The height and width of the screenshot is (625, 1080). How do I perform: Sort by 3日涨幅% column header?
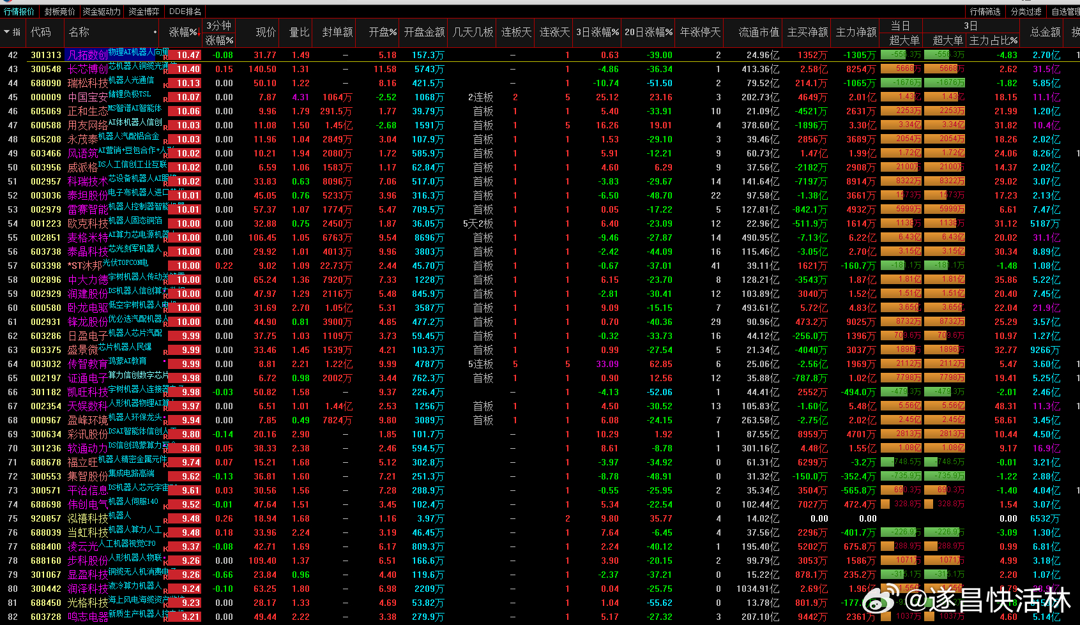(597, 32)
